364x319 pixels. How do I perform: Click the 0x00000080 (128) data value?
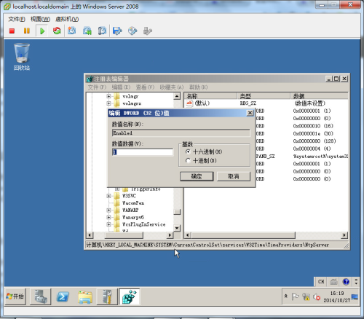click(314, 141)
